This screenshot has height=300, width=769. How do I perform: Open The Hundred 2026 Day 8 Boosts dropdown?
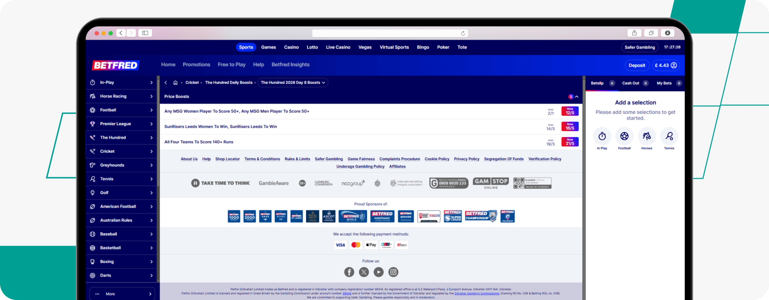(293, 82)
